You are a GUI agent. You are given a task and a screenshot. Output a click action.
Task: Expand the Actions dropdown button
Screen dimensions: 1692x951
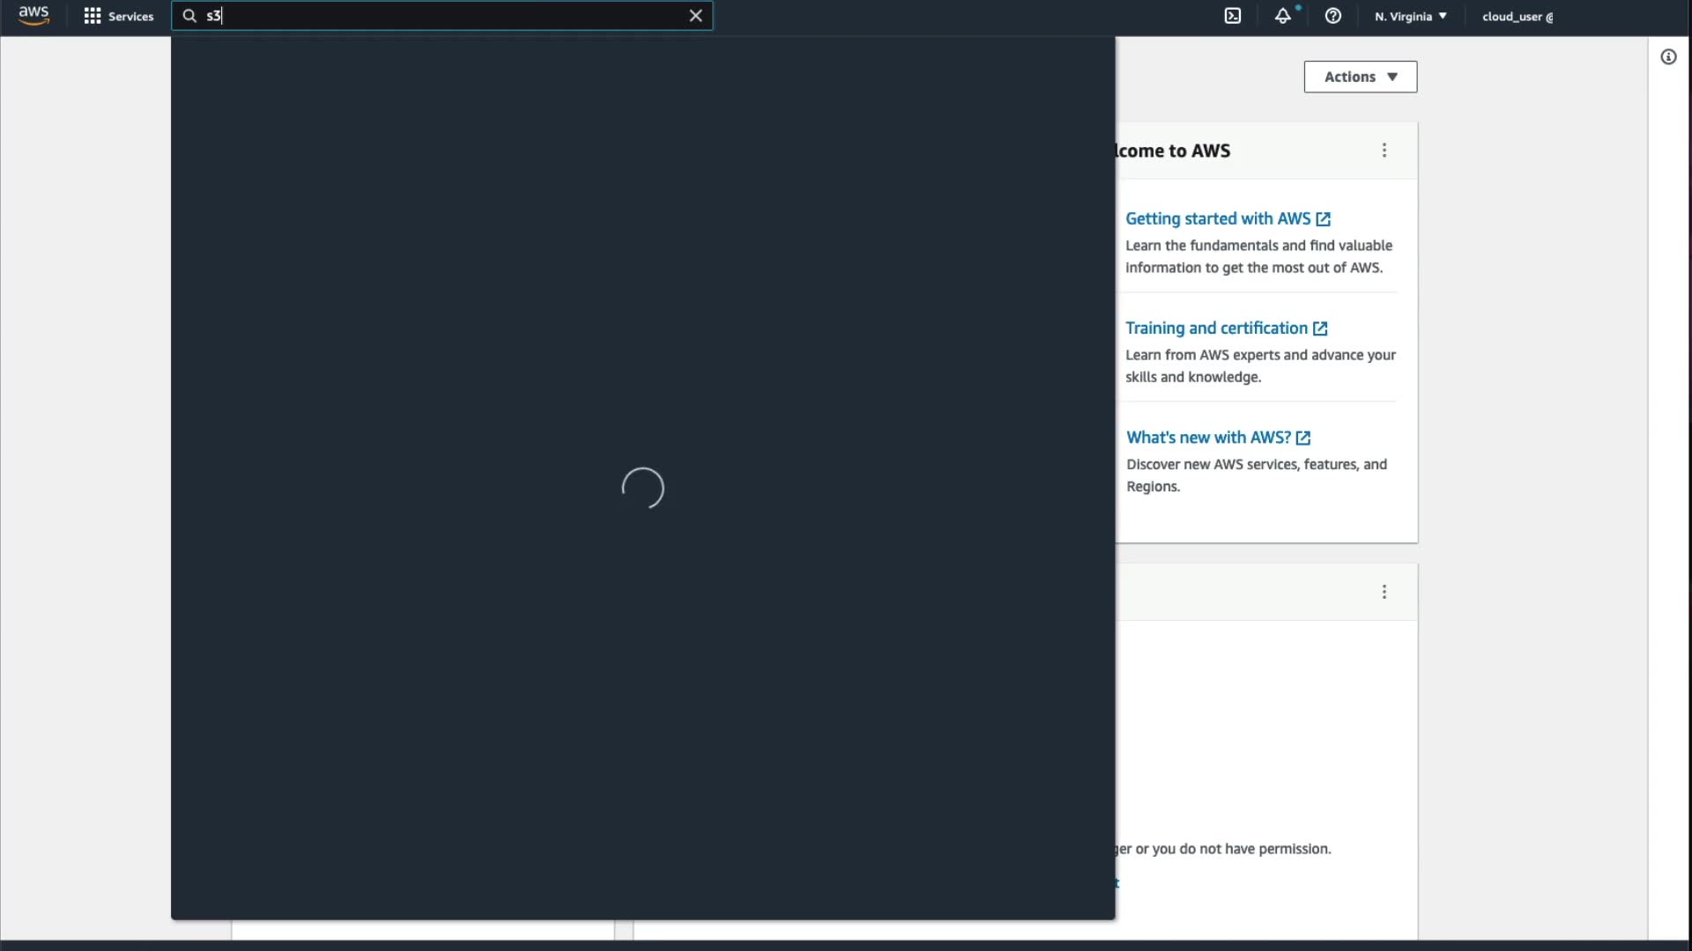pyautogui.click(x=1360, y=77)
